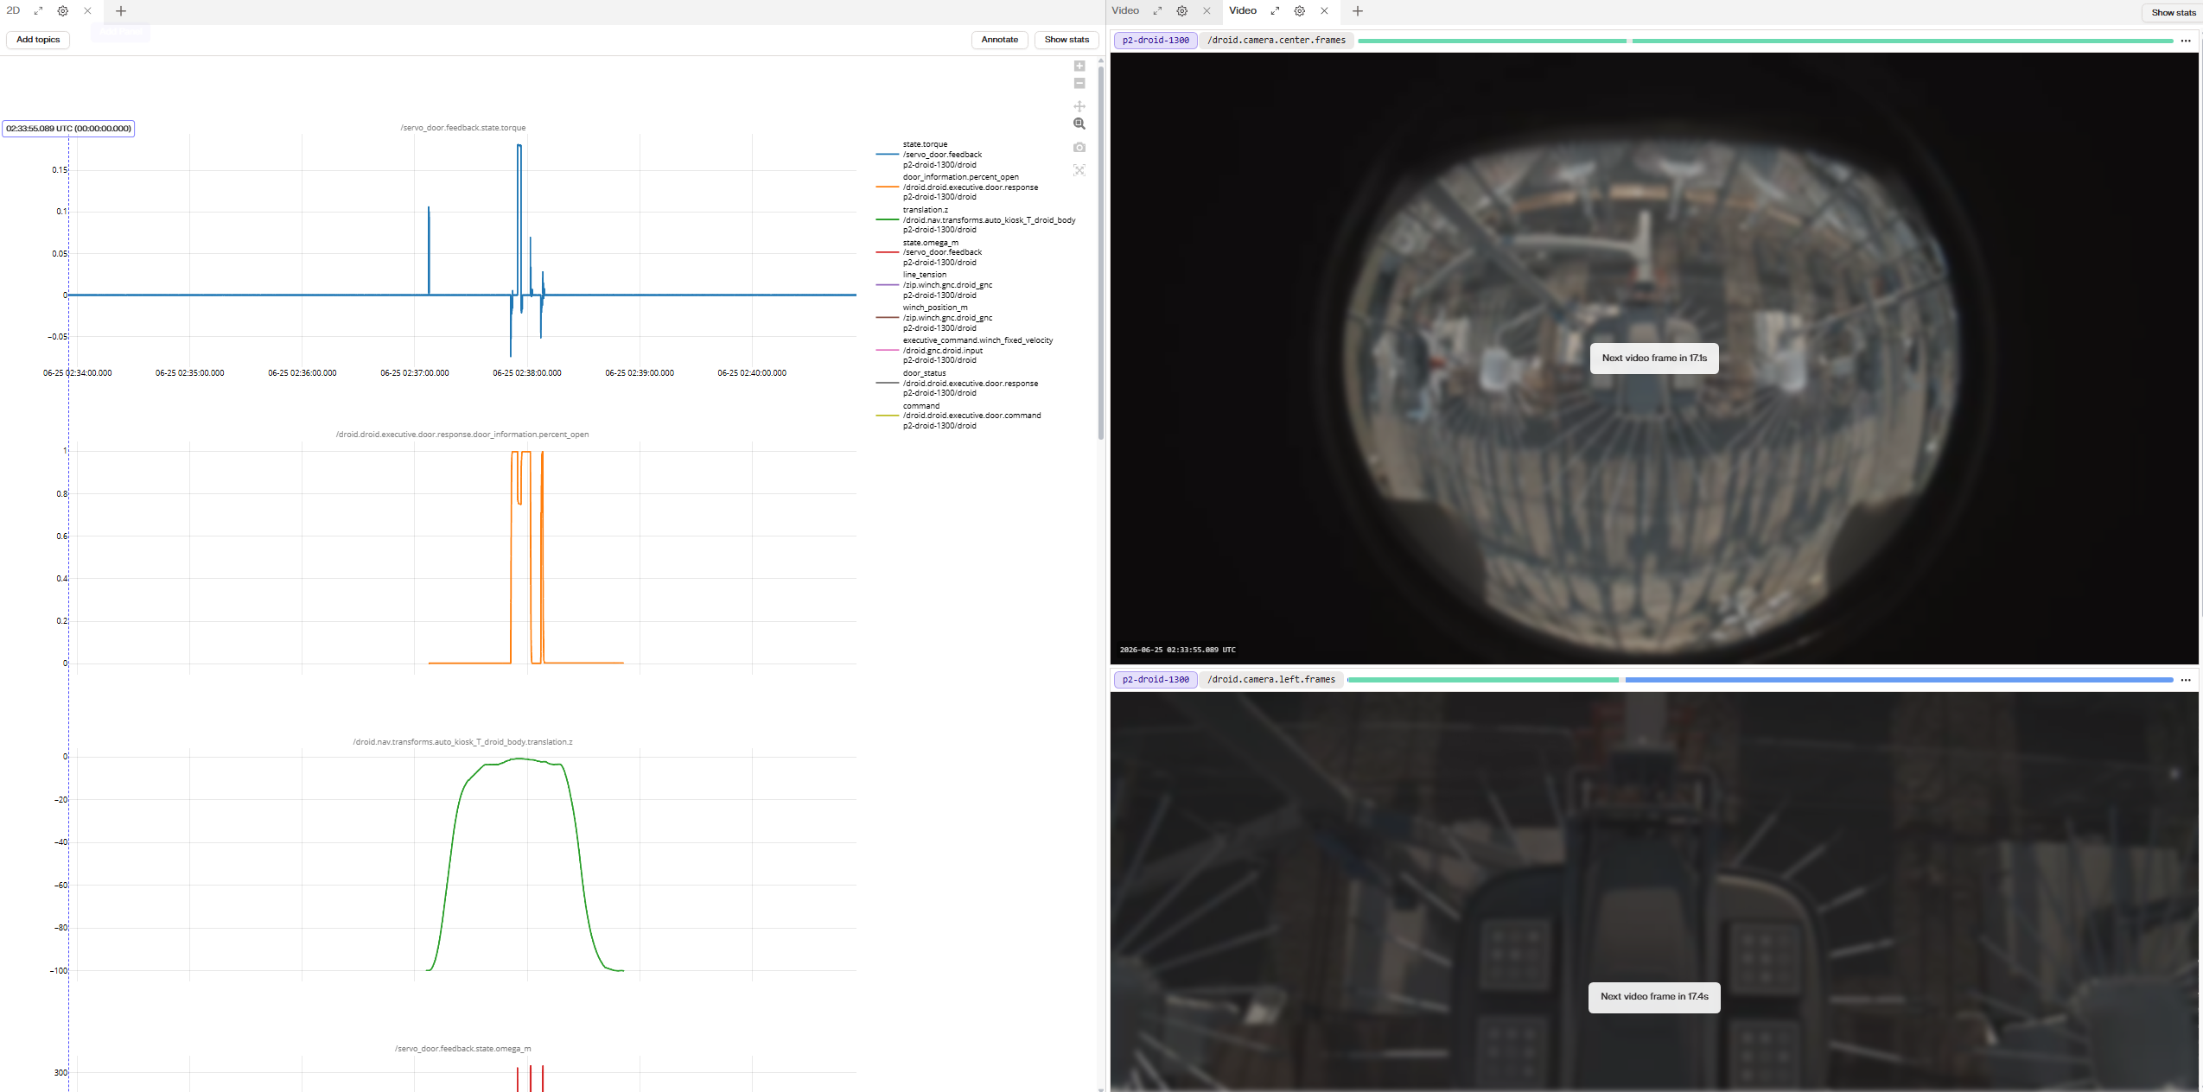
Task: Expand the 2D panel to fullscreen
Action: (x=38, y=11)
